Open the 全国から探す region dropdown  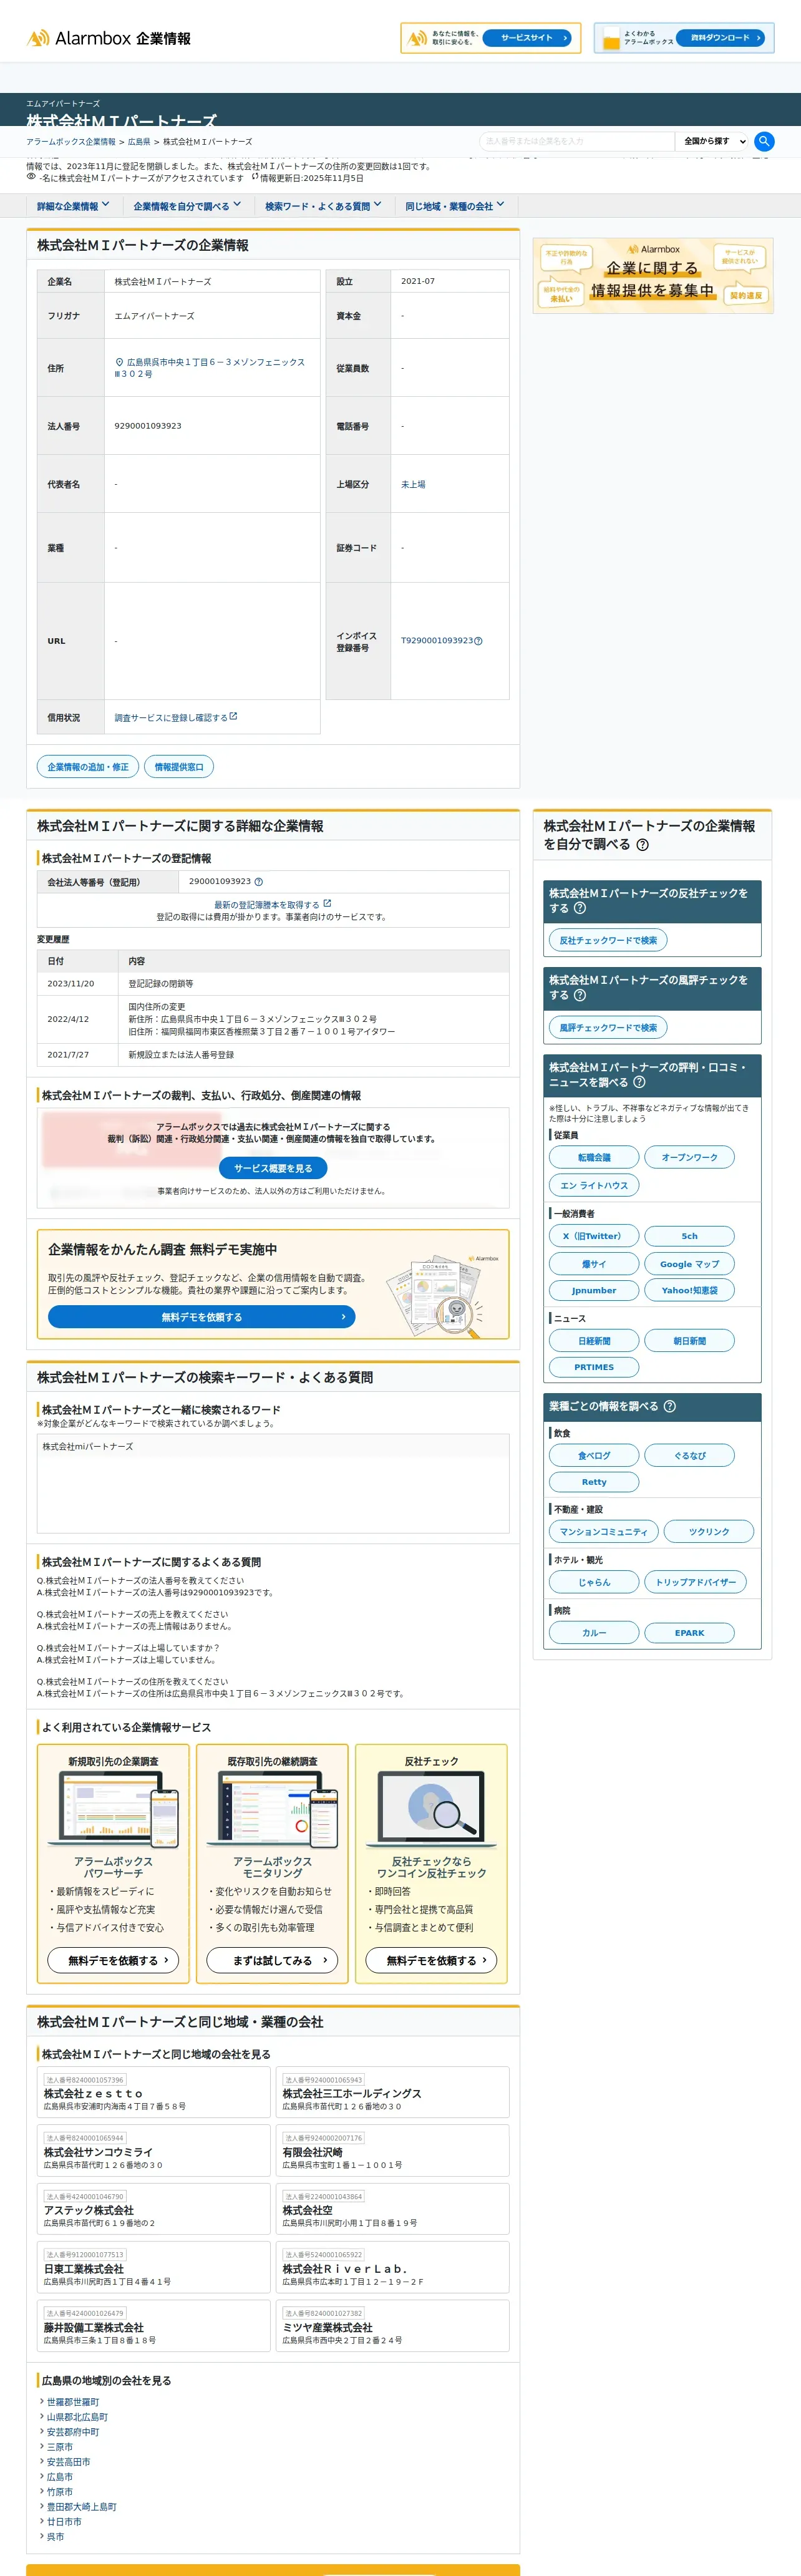point(713,141)
